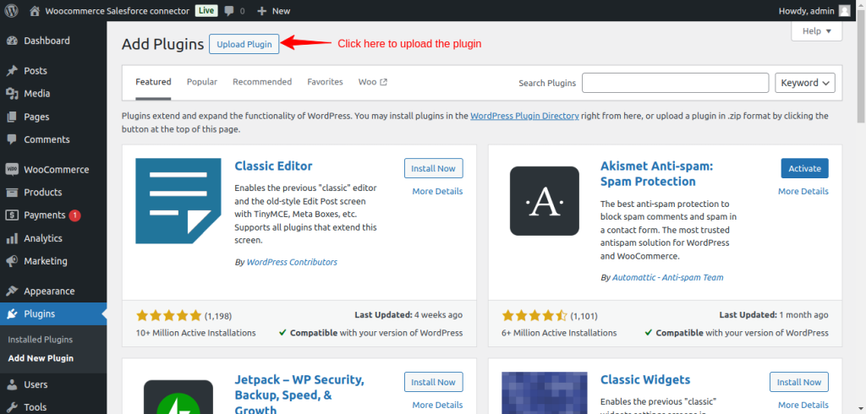Image resolution: width=866 pixels, height=414 pixels.
Task: Click the Analytics bar chart icon
Action: click(12, 238)
